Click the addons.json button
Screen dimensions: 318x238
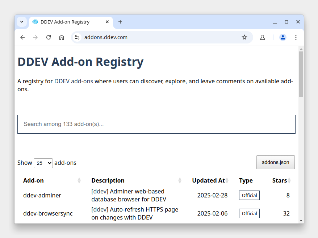[x=275, y=162]
